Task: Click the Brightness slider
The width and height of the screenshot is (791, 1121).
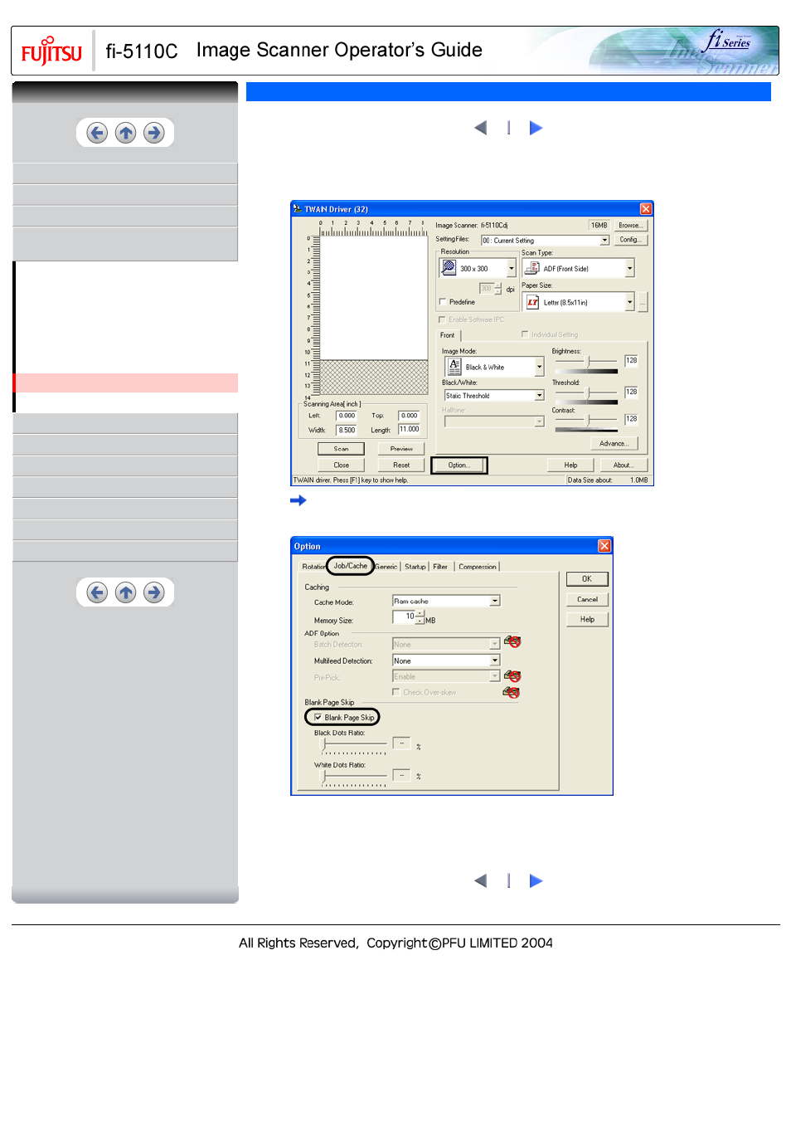Action: tap(588, 362)
